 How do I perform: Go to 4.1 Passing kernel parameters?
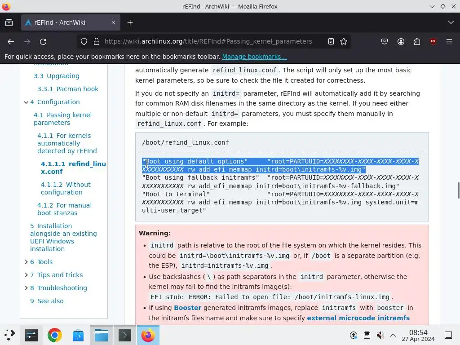coord(62,119)
